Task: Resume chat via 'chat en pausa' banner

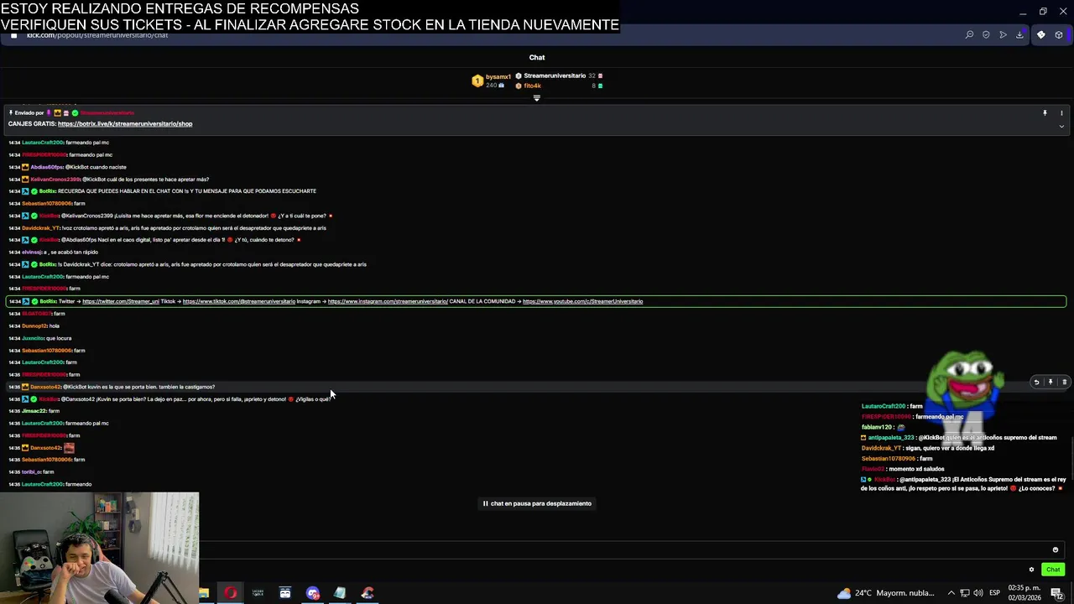Action: point(537,503)
